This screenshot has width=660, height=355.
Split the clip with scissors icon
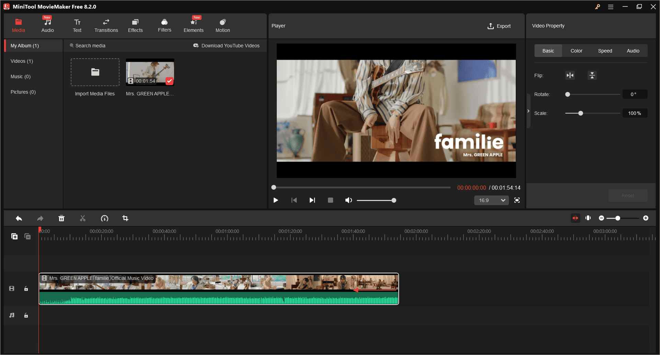tap(83, 218)
